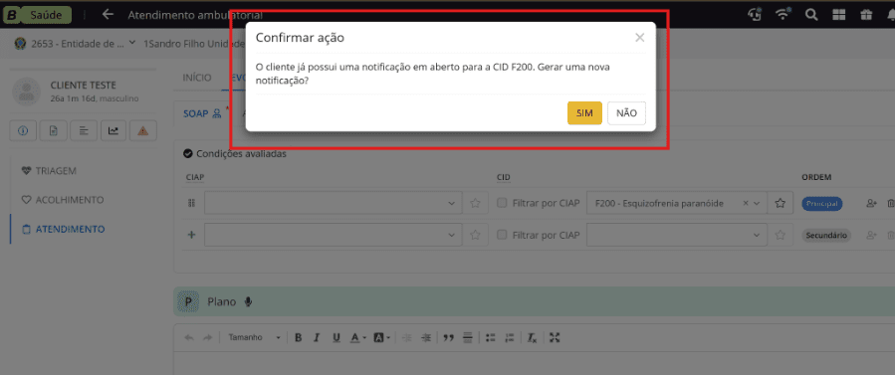Clear the F200 CID selection with x
The height and width of the screenshot is (375, 895).
pyautogui.click(x=746, y=203)
